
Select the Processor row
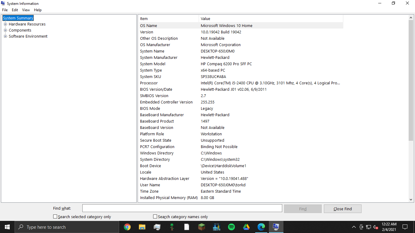tap(241, 83)
